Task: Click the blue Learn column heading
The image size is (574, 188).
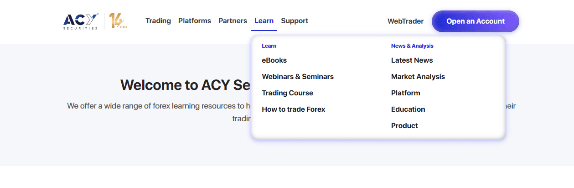Action: (x=269, y=46)
